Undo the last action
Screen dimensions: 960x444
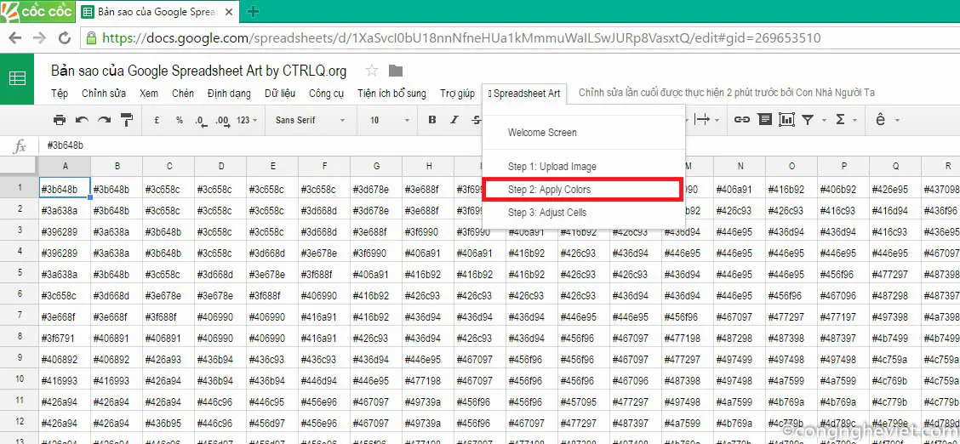[x=82, y=120]
